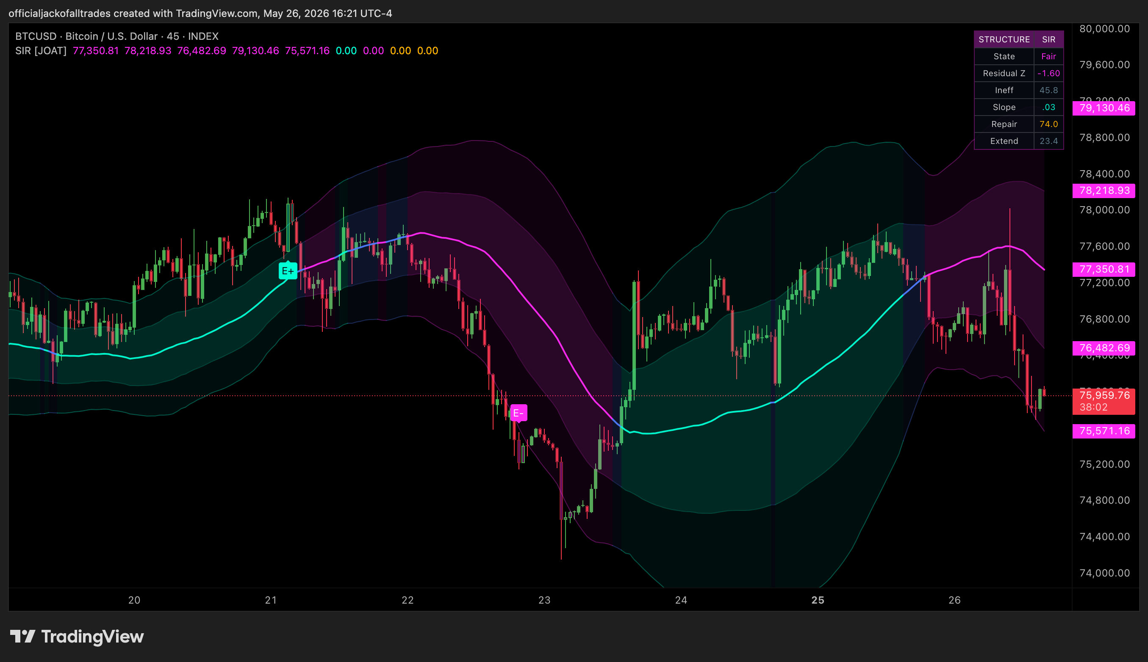
Task: Click the countdown timer 38:02
Action: point(1093,407)
